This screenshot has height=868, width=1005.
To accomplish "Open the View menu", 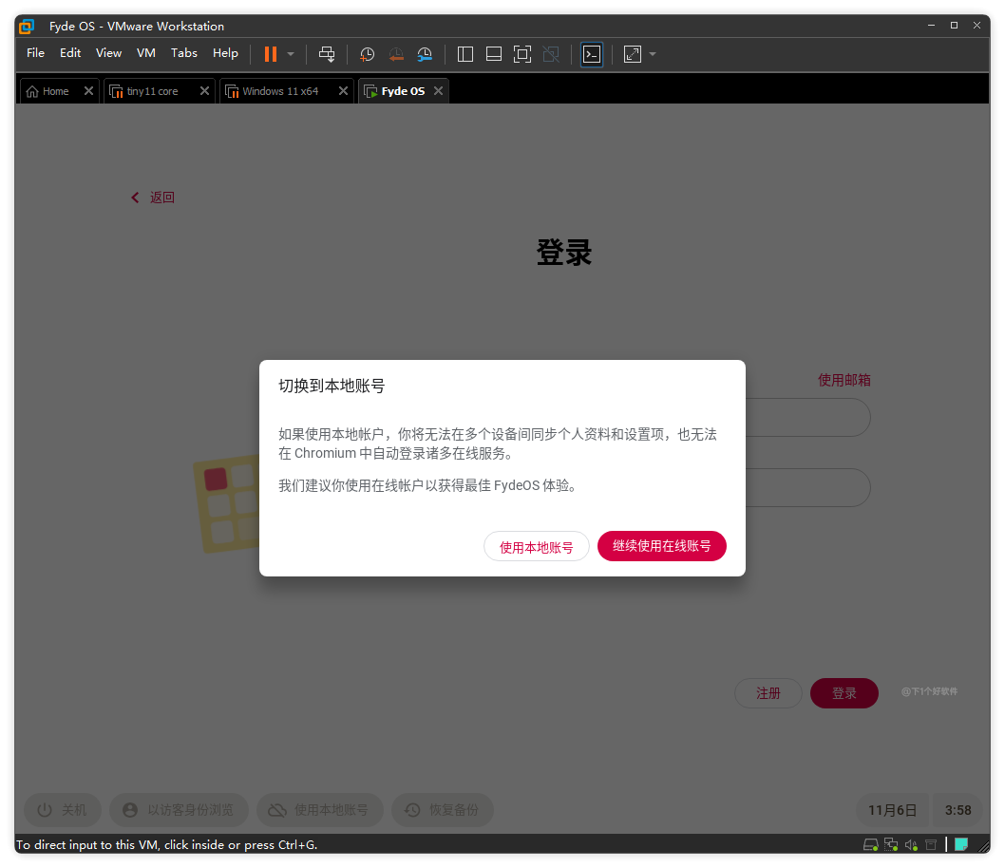I will click(108, 53).
